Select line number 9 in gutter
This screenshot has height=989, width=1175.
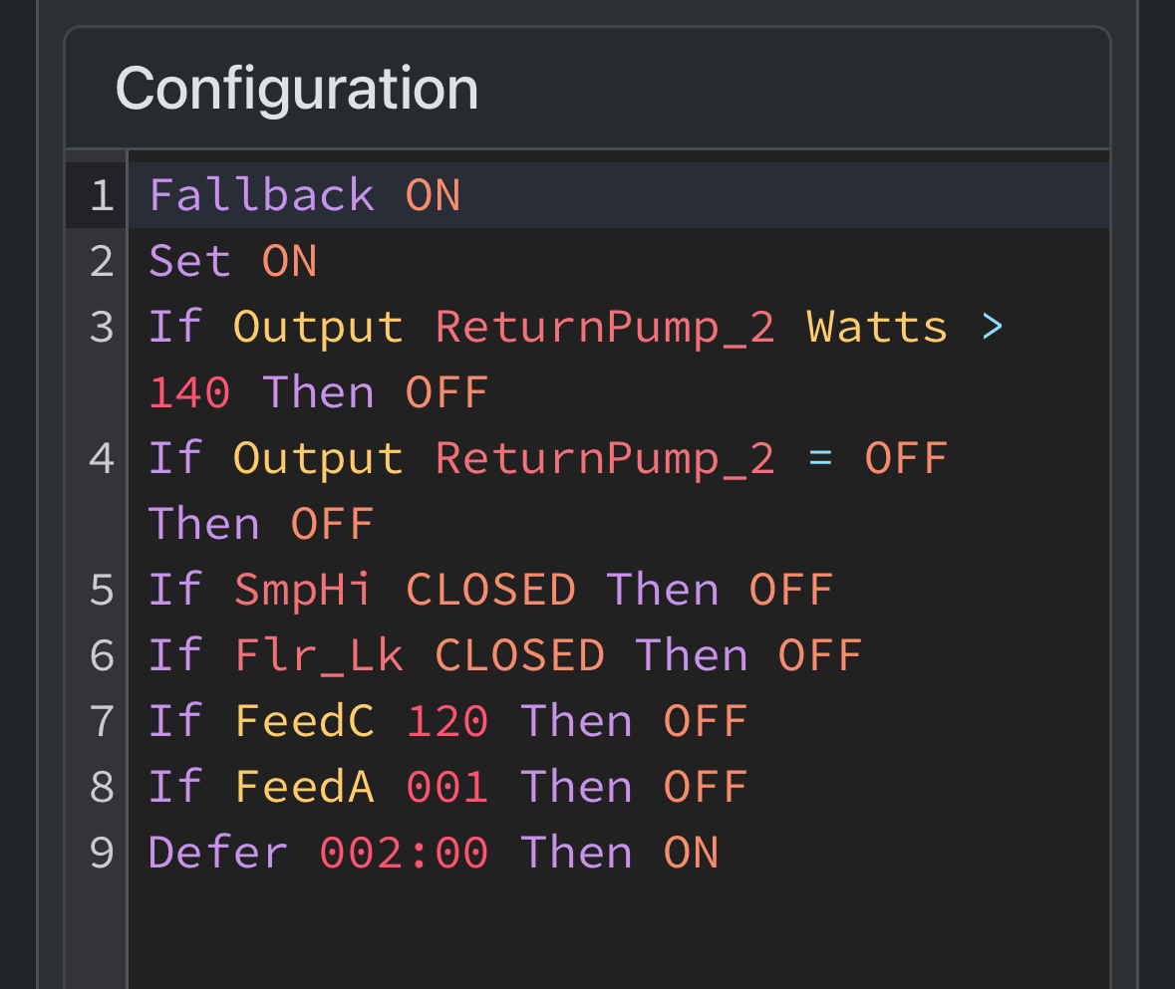pyautogui.click(x=102, y=853)
